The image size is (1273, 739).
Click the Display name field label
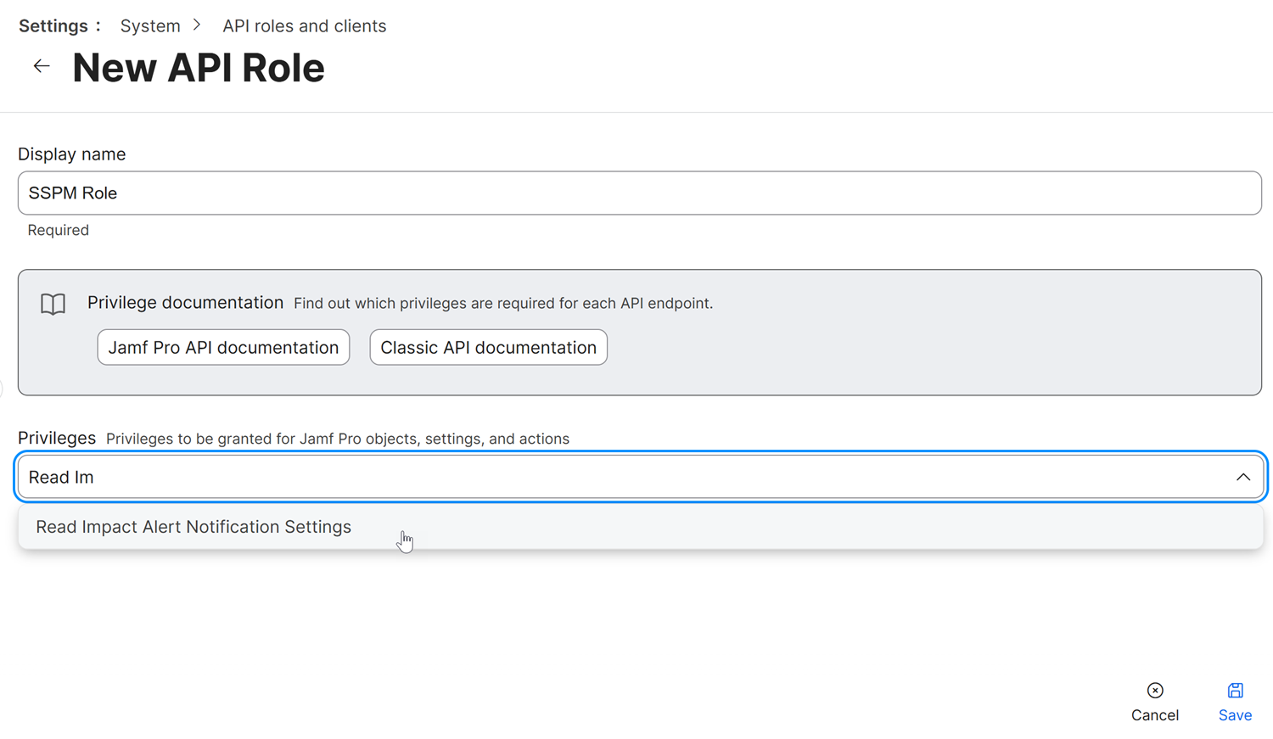point(72,154)
